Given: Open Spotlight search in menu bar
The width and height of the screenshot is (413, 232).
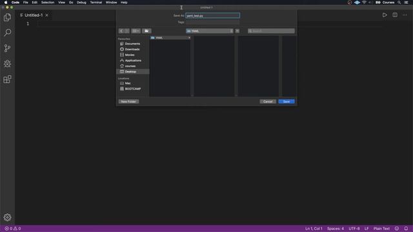Looking at the screenshot, I should [399, 3].
